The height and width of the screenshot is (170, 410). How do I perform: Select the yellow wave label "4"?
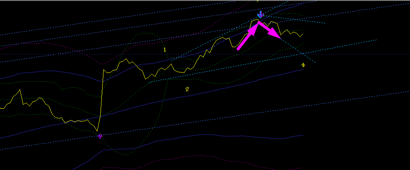[x=303, y=65]
